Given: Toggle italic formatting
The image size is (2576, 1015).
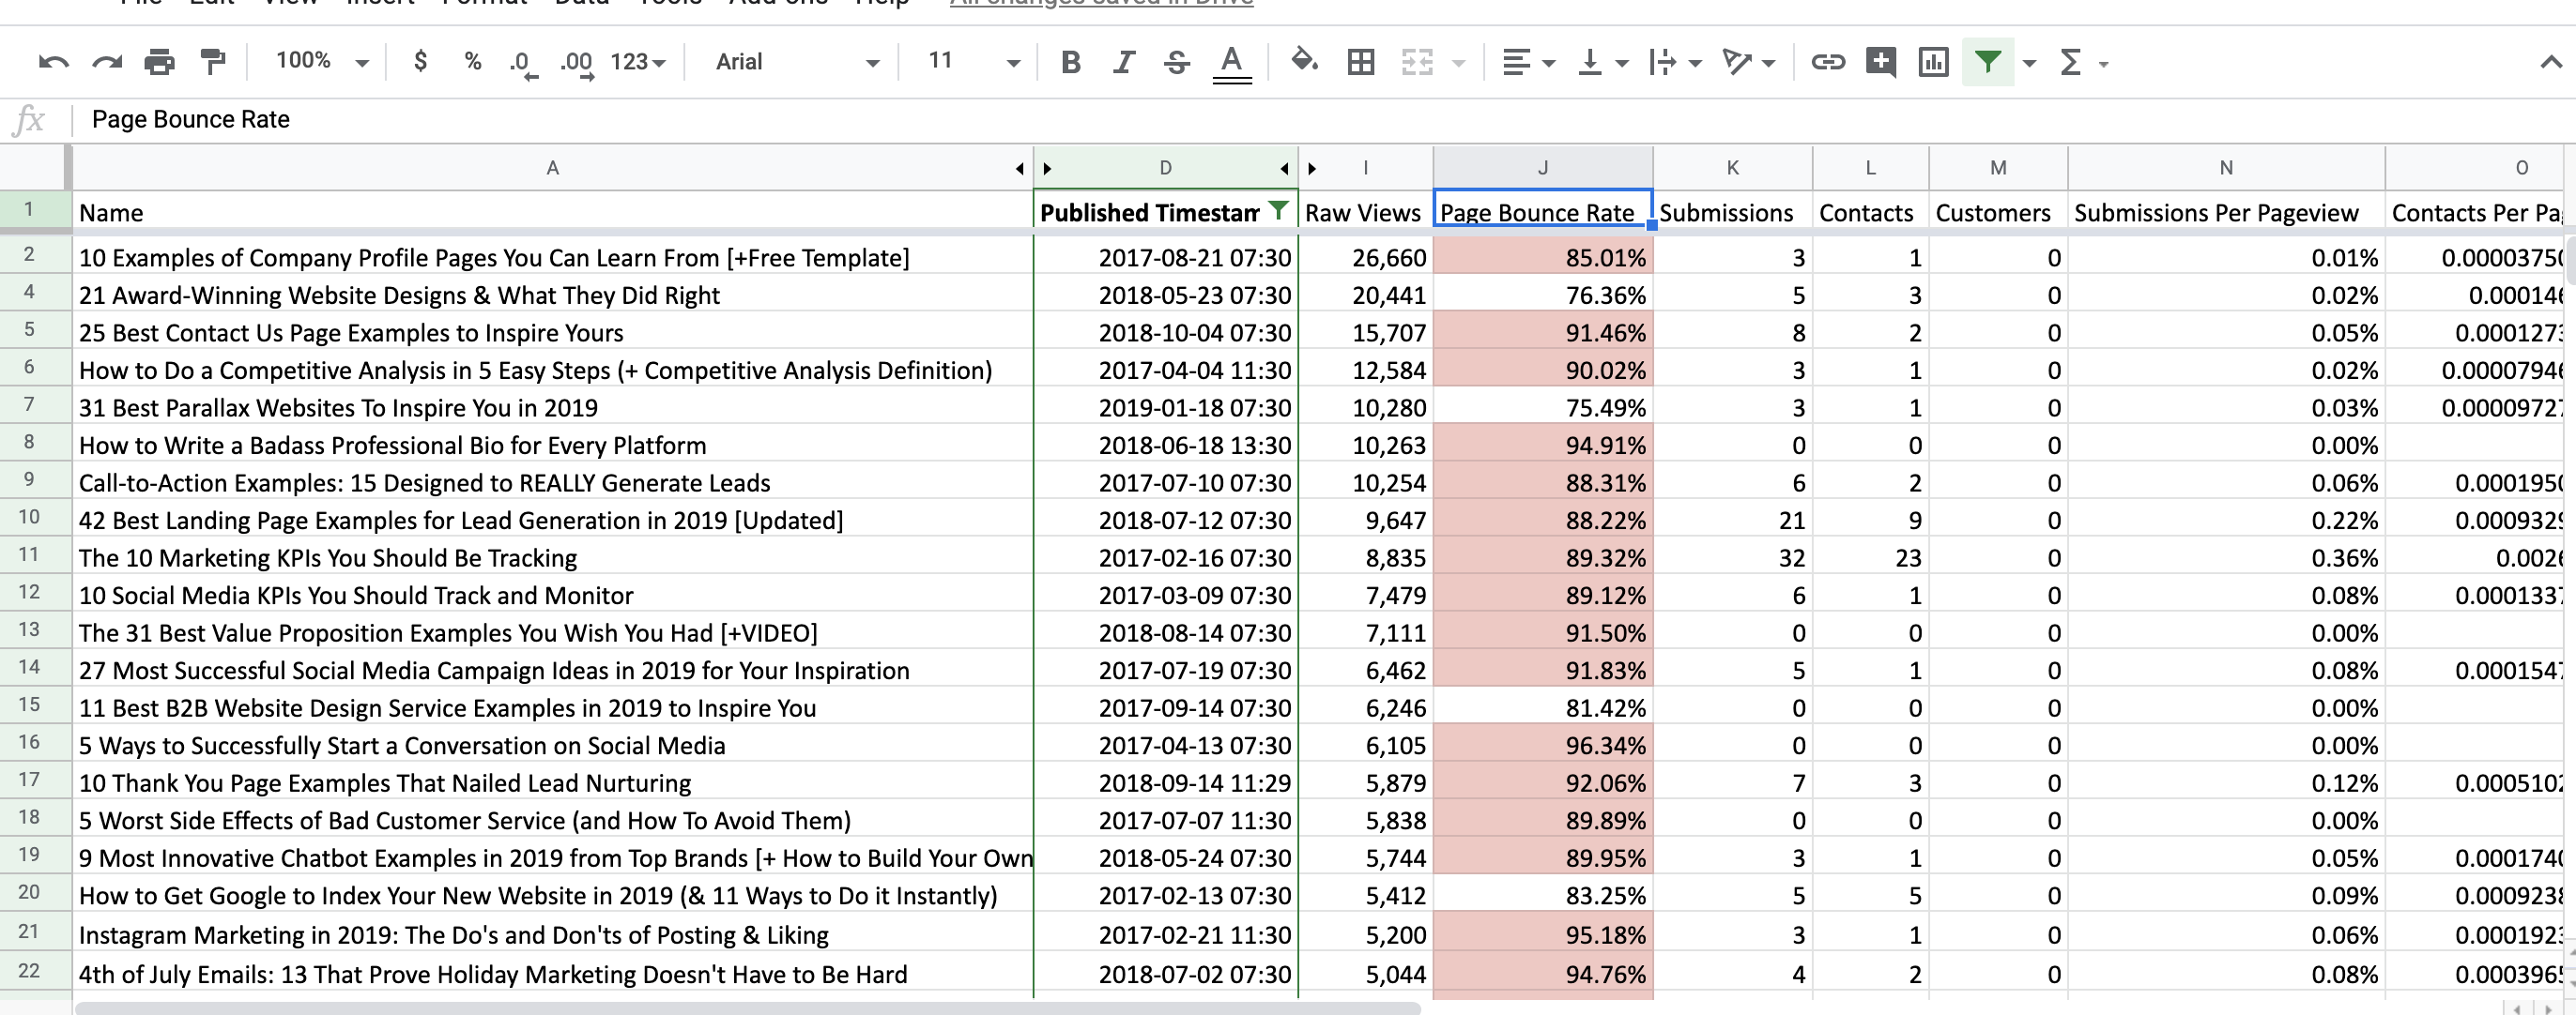Looking at the screenshot, I should 1123,61.
